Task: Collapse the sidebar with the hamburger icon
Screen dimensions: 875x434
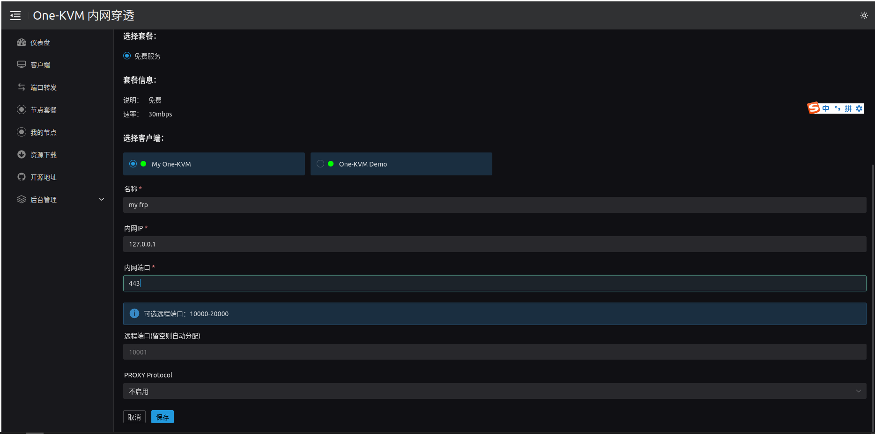Action: 15,15
